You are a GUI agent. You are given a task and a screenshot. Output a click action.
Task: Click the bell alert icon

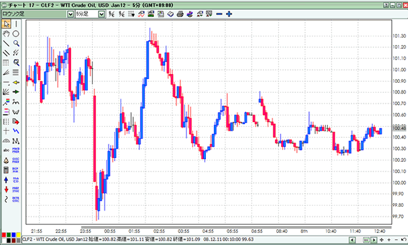(x=6, y=160)
